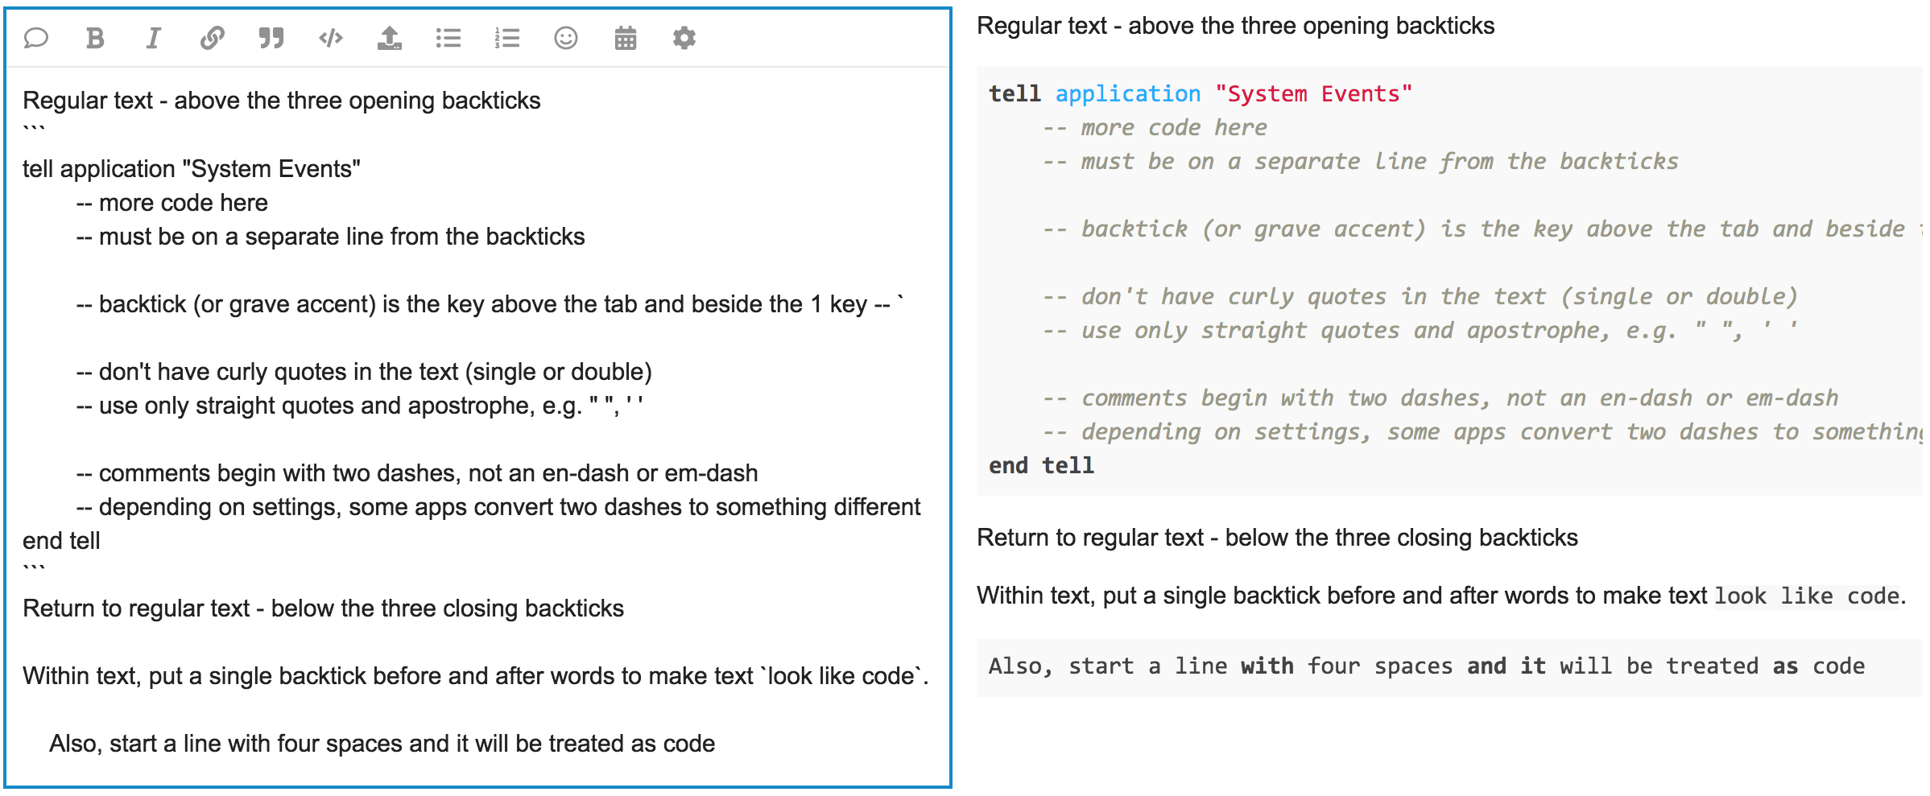Click preview heading 'Regular text - above the three opening backticks'
The height and width of the screenshot is (796, 1930).
point(1236,26)
